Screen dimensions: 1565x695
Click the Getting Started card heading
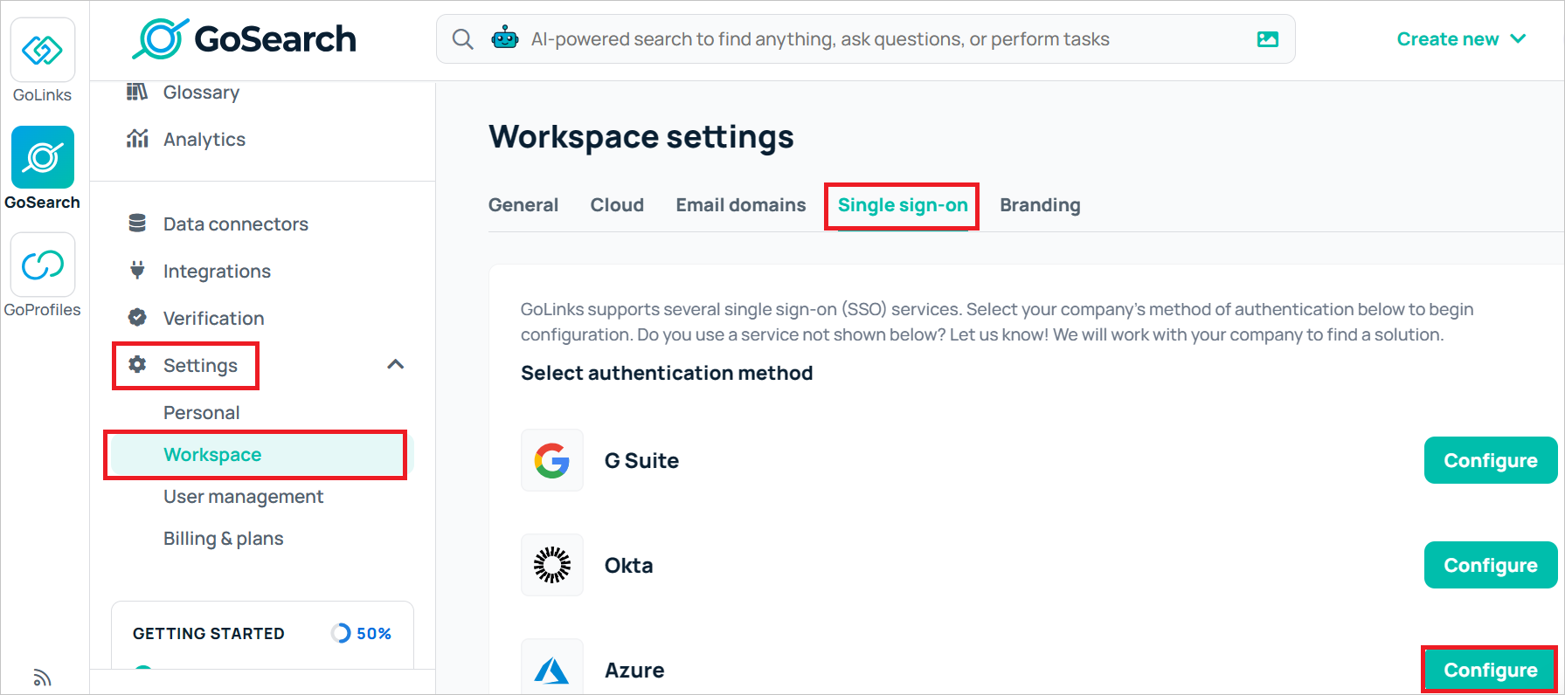209,634
